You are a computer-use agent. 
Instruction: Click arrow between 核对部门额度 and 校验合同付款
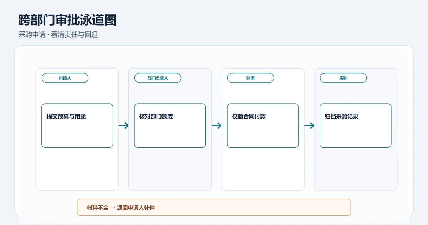pyautogui.click(x=216, y=126)
